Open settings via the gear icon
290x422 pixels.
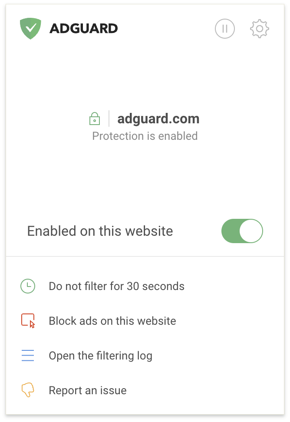tap(259, 29)
